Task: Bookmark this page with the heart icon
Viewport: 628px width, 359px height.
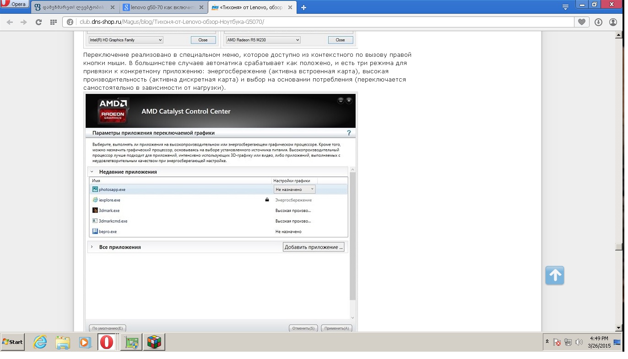Action: coord(582,22)
